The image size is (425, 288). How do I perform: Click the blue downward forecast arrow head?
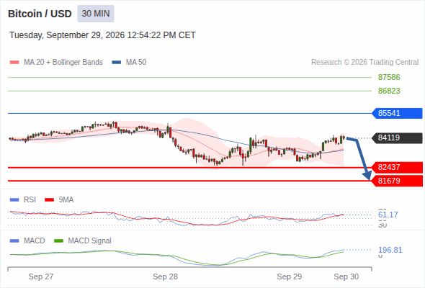(x=367, y=176)
